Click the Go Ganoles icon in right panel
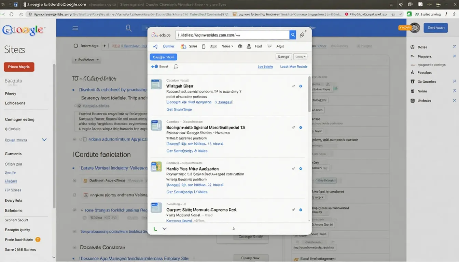Image resolution: width=459 pixels, height=262 pixels. coord(412,82)
